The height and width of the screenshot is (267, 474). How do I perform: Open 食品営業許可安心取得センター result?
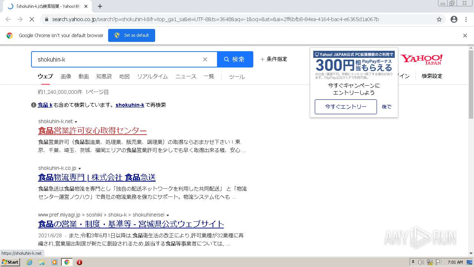[93, 131]
